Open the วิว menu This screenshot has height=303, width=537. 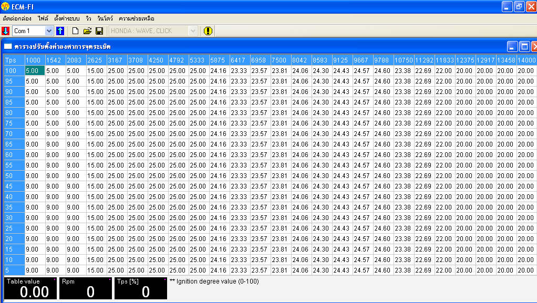[x=88, y=18]
